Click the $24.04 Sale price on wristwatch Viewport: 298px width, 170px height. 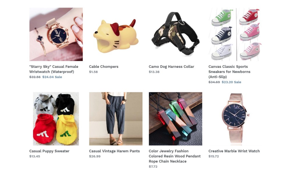click(x=52, y=77)
